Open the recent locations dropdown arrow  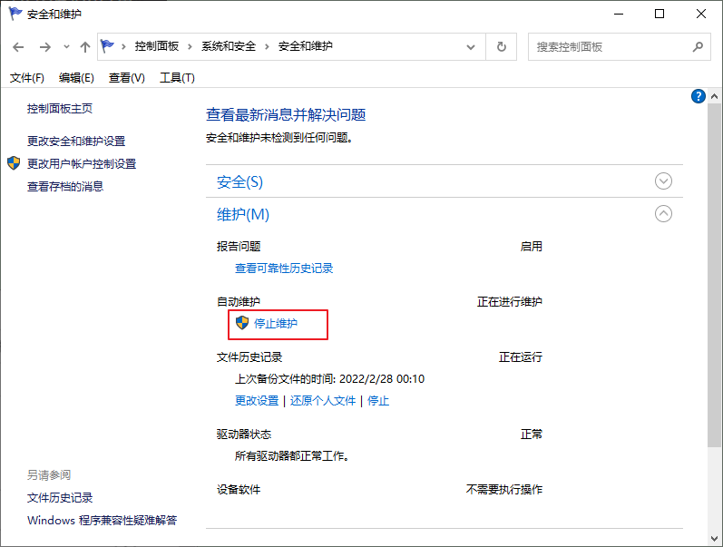tap(66, 46)
